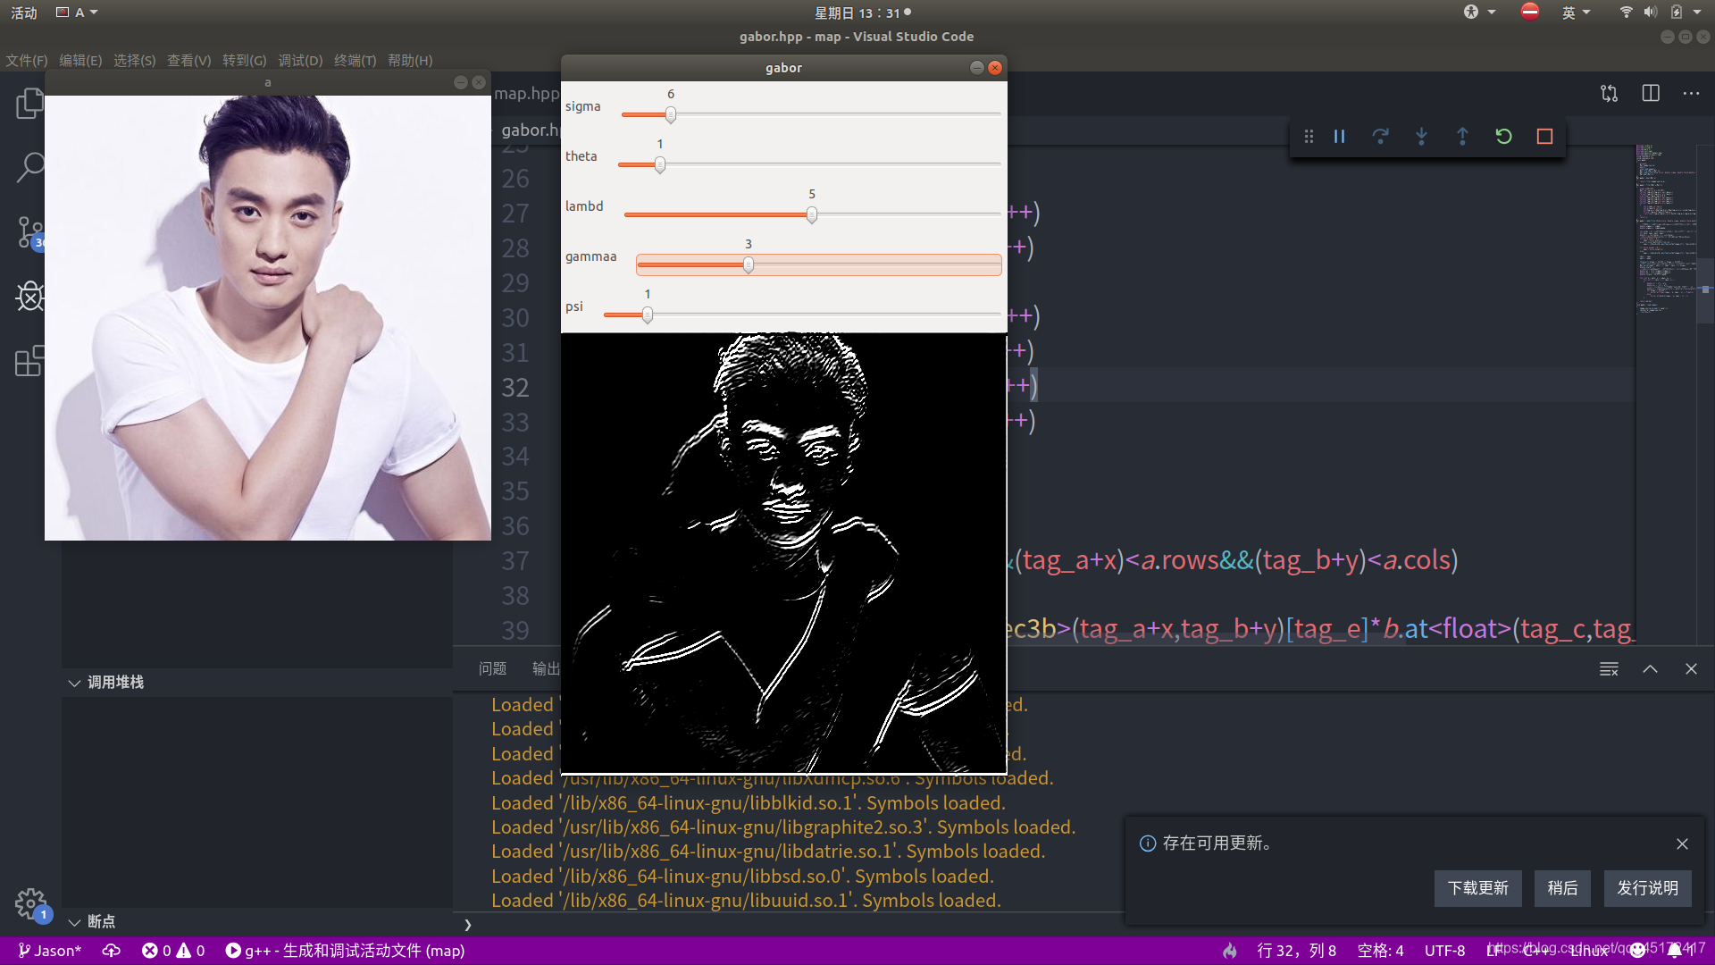Image resolution: width=1715 pixels, height=965 pixels.
Task: Open the compare changes editor icon
Action: 1610,94
